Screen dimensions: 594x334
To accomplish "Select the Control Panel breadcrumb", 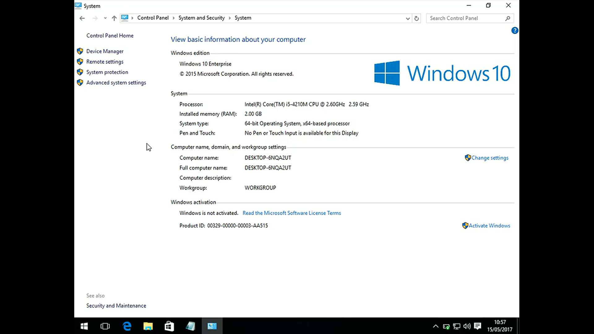I will (153, 18).
